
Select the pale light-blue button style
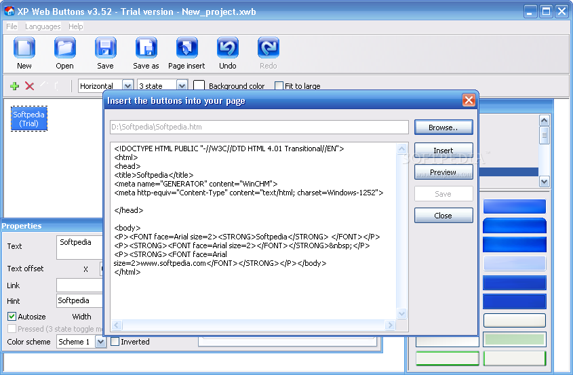[x=515, y=263]
